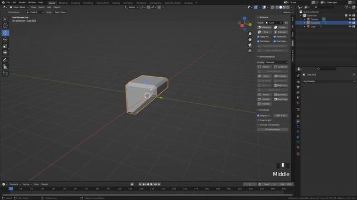The height and width of the screenshot is (200, 357).
Task: Toggle camera view icon in viewport
Action: tap(250, 45)
